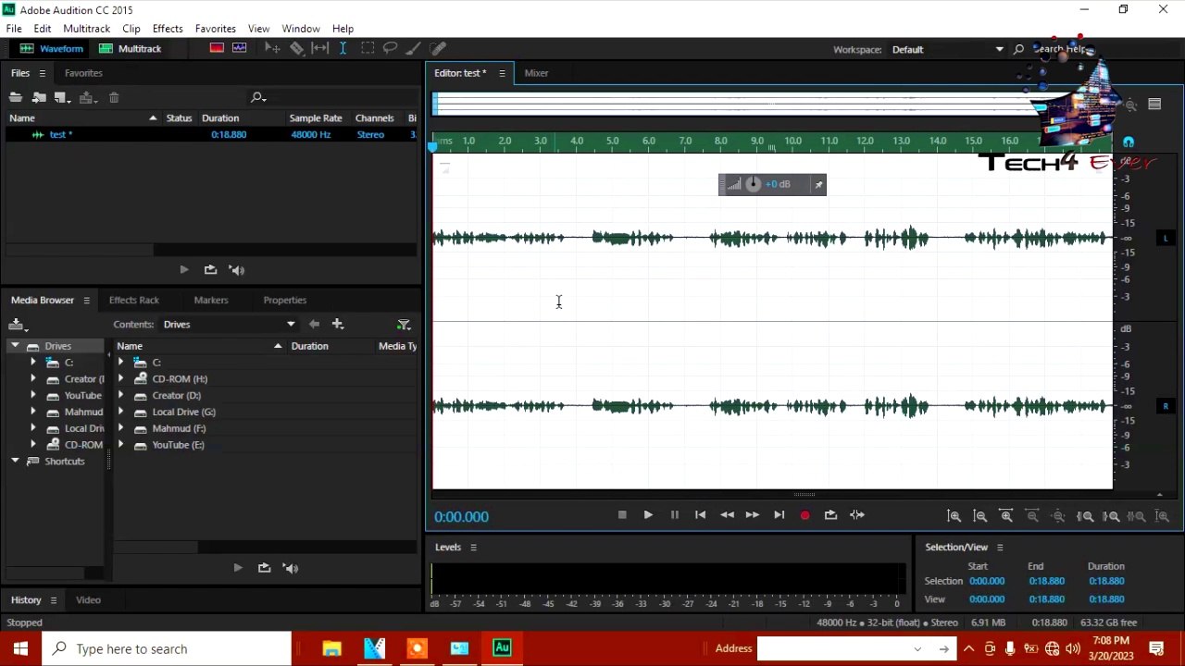Expand C: drive in tree
Screen dimensions: 1185x666
pyautogui.click(x=33, y=363)
